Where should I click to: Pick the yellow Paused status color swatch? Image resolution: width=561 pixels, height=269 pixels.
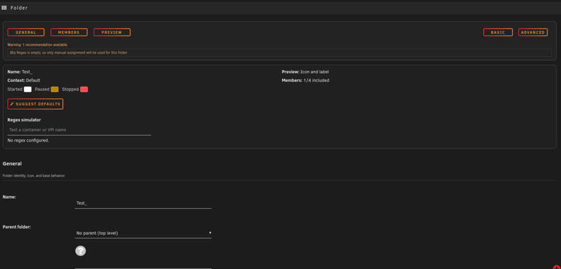pyautogui.click(x=54, y=89)
